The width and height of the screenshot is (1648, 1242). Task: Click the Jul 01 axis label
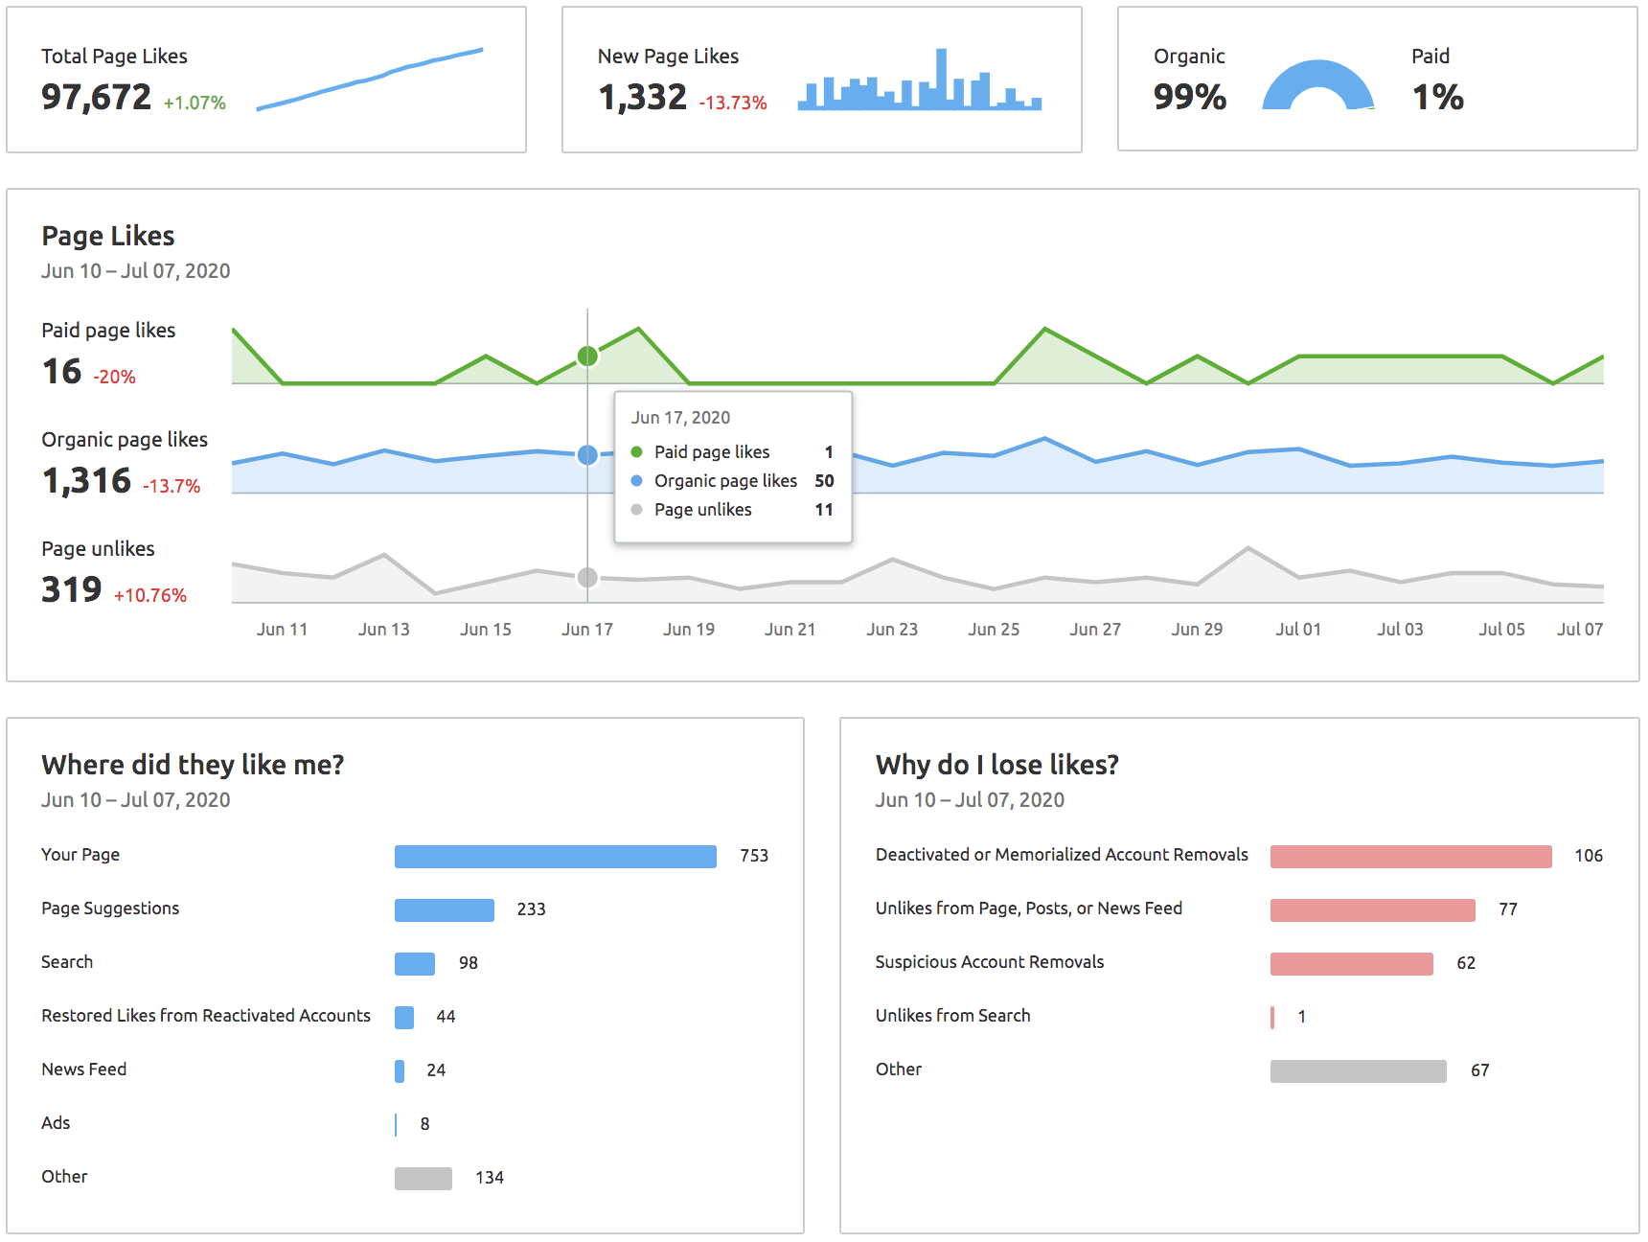1298,630
